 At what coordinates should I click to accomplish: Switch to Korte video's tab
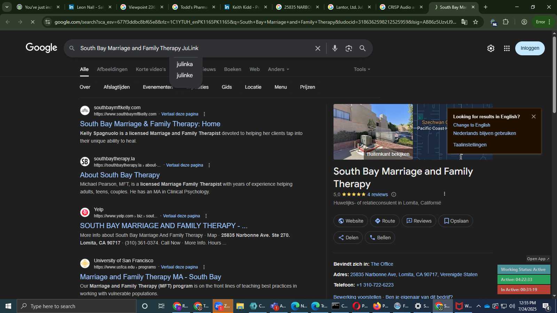(151, 69)
